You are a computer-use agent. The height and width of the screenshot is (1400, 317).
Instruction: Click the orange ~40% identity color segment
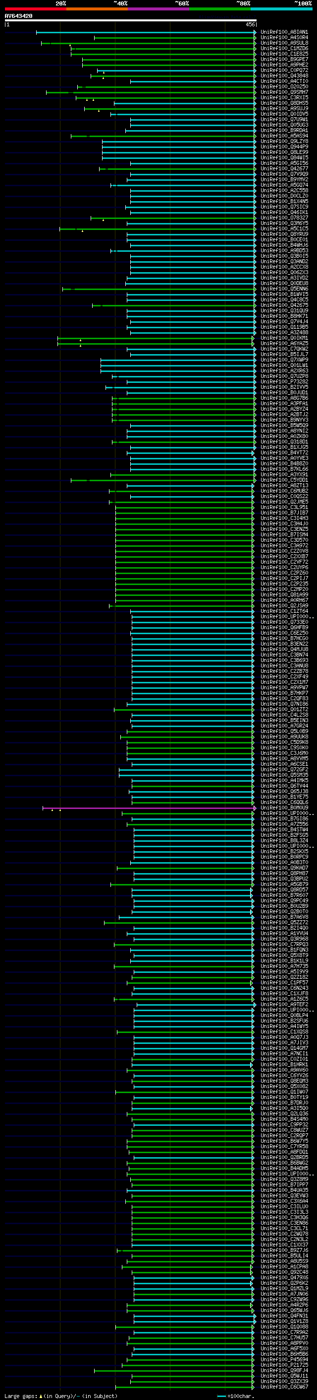click(97, 9)
